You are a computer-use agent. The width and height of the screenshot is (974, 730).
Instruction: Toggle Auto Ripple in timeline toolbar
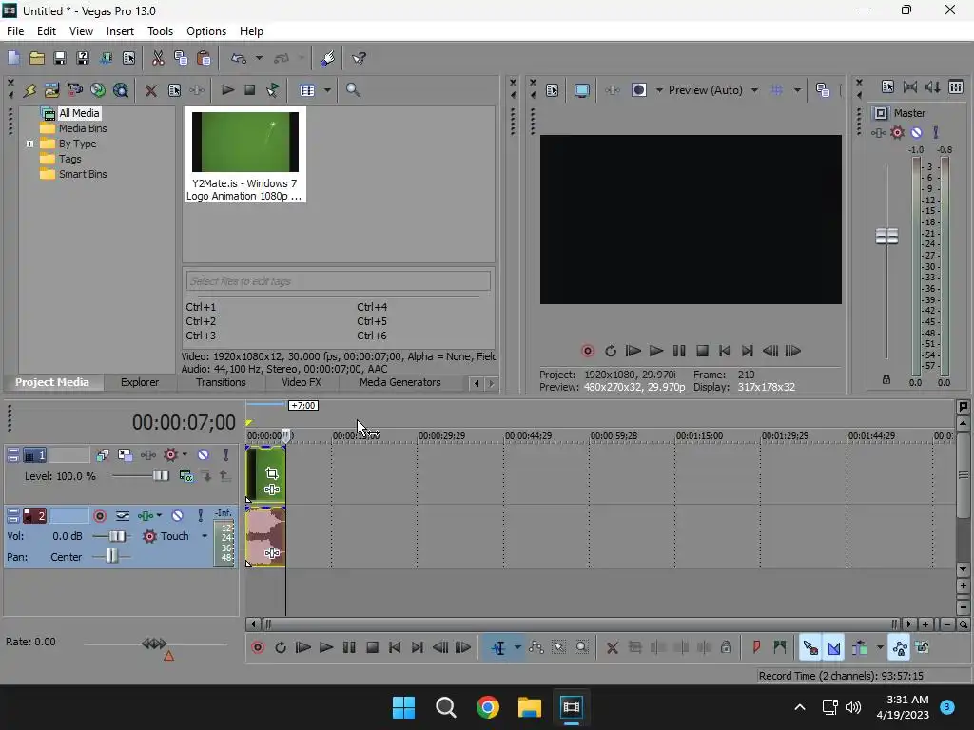click(x=860, y=648)
